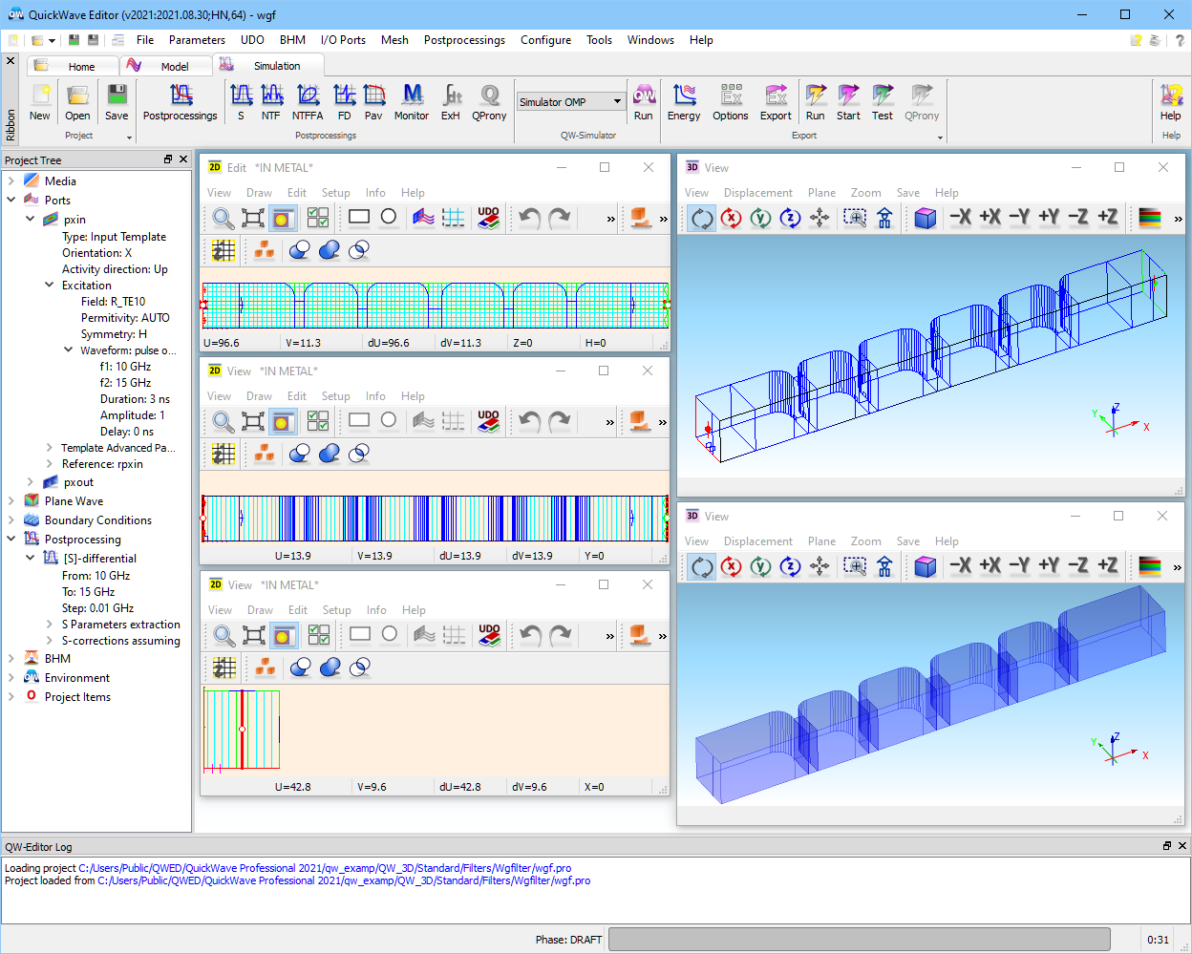Open the UDO library icon in Edit window

pos(489,218)
